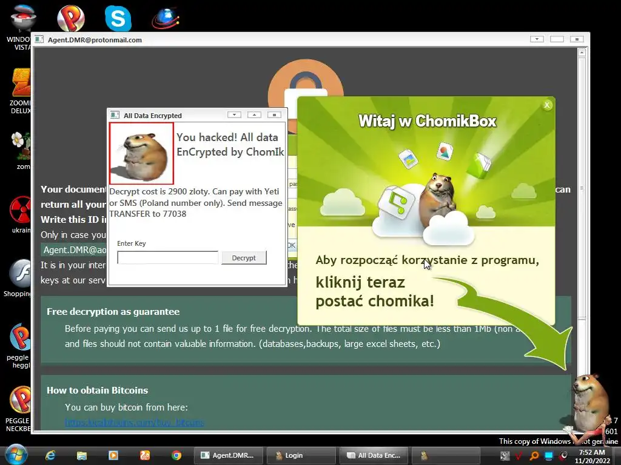
Task: Click the red circular tray icon
Action: pyautogui.click(x=563, y=456)
